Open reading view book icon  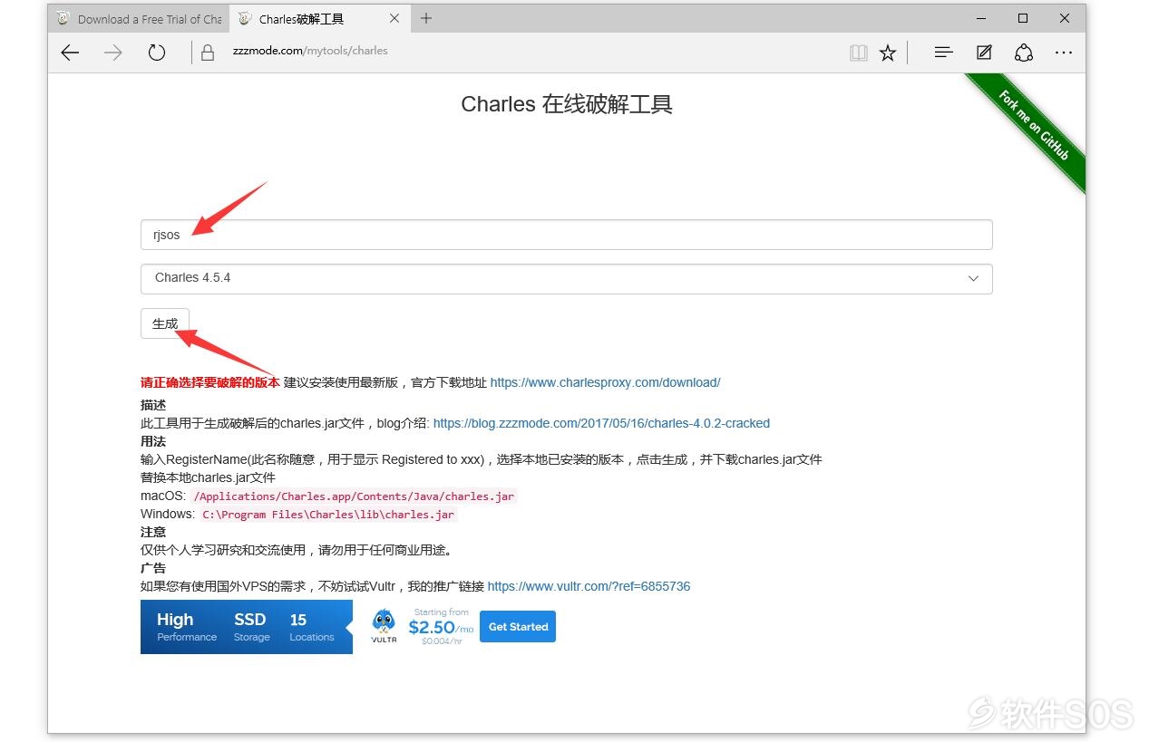click(x=858, y=53)
